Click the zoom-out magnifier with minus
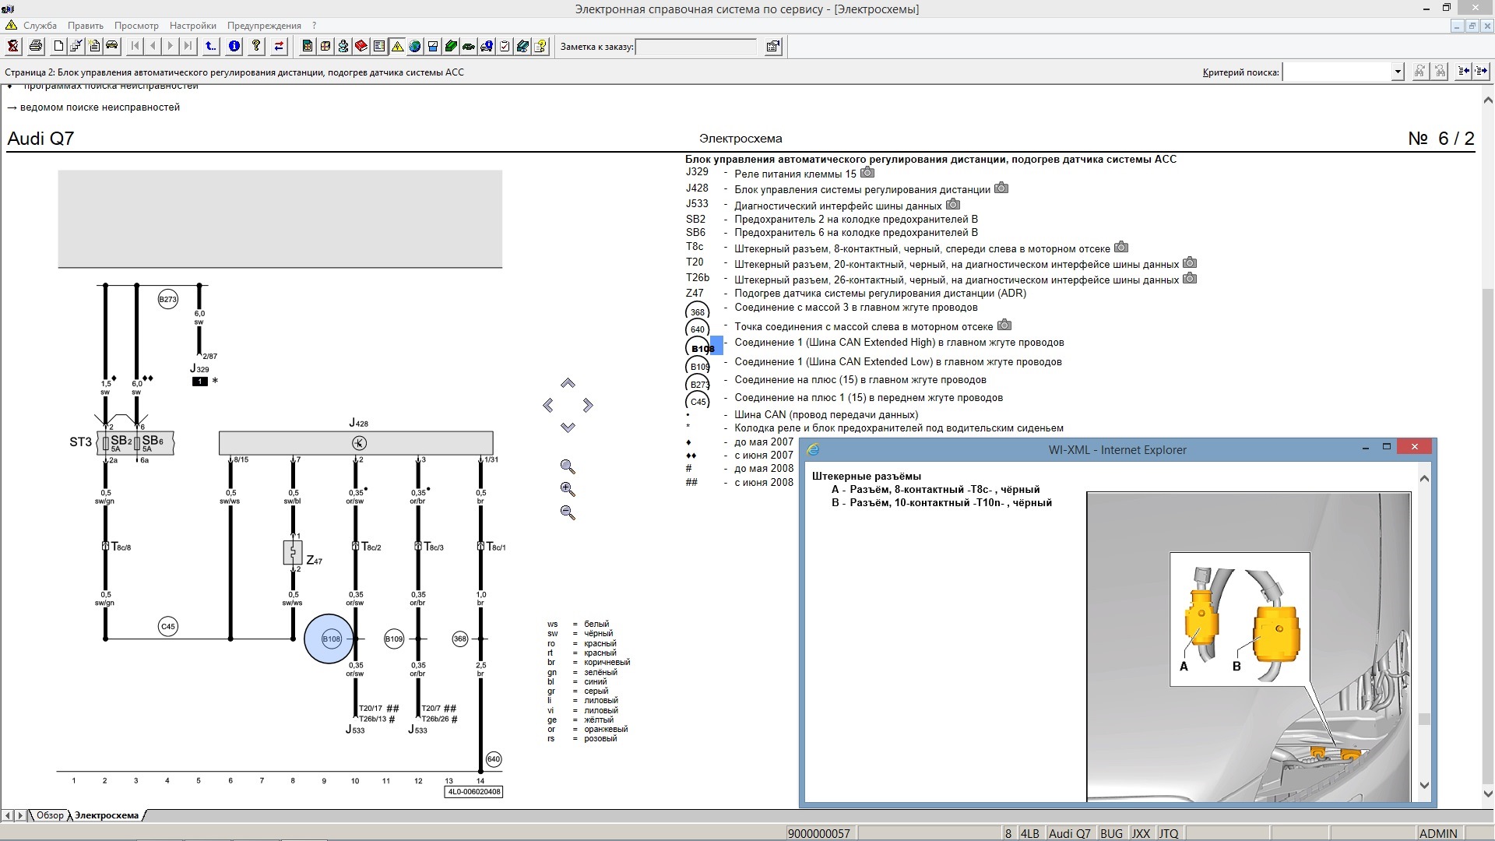 pyautogui.click(x=568, y=512)
